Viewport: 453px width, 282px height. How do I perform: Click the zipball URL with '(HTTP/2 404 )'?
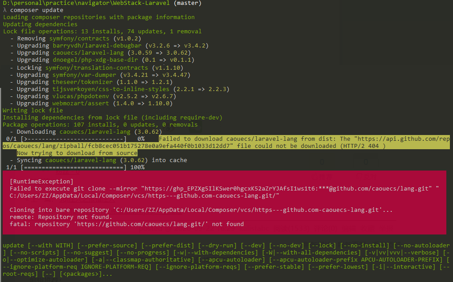coord(194,146)
